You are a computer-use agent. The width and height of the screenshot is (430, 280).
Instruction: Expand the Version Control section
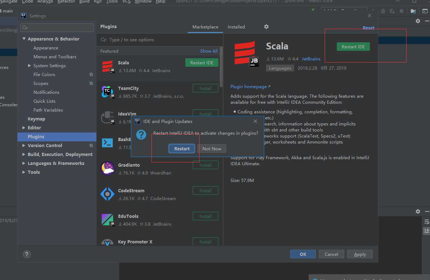click(24, 146)
